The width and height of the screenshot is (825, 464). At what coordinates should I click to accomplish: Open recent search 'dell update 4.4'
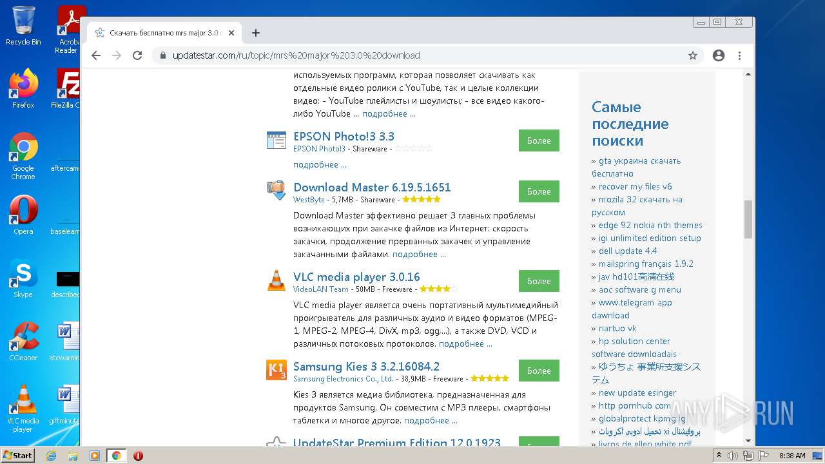point(628,251)
